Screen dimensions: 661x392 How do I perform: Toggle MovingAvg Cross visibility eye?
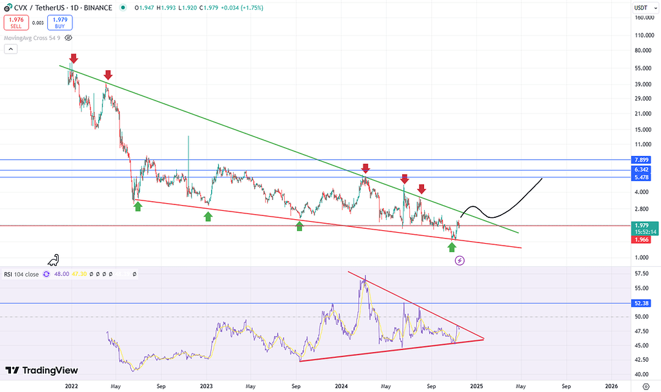pos(68,38)
